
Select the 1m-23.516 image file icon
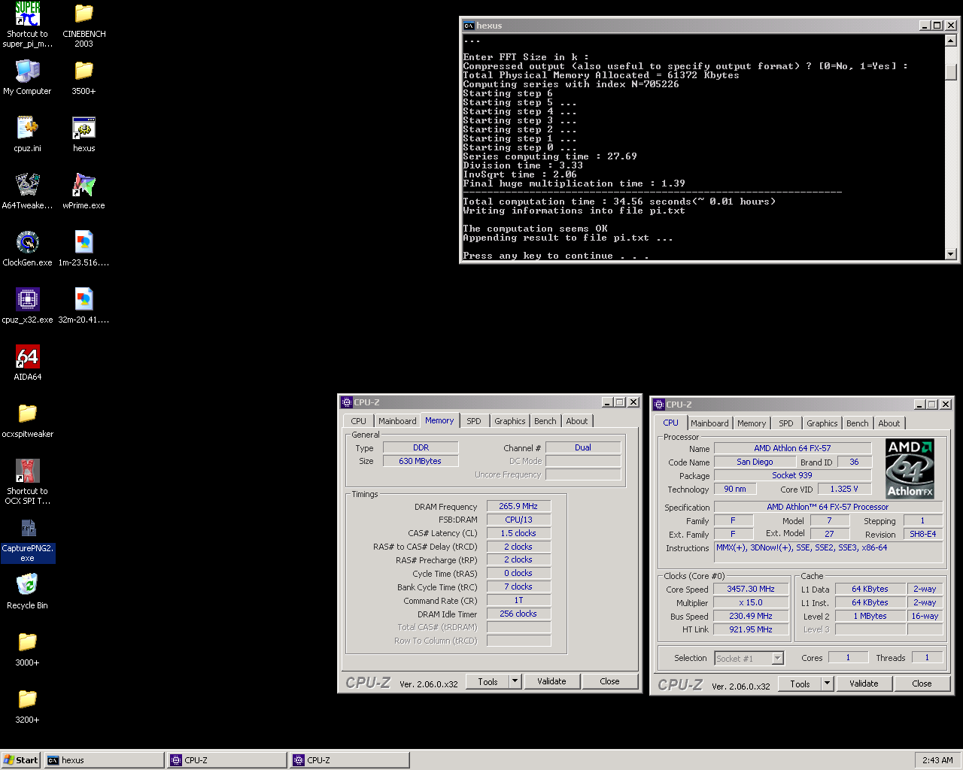[84, 242]
